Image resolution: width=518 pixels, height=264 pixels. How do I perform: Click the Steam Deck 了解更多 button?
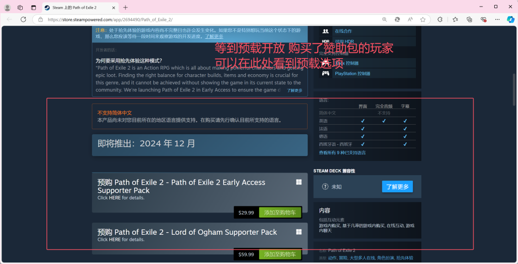tap(397, 187)
